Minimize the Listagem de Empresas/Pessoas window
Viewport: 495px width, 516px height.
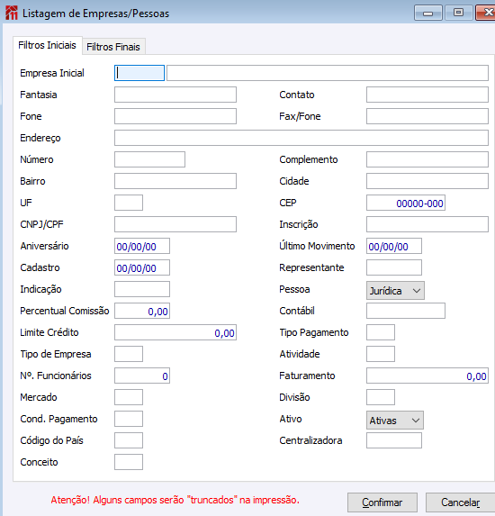(427, 14)
